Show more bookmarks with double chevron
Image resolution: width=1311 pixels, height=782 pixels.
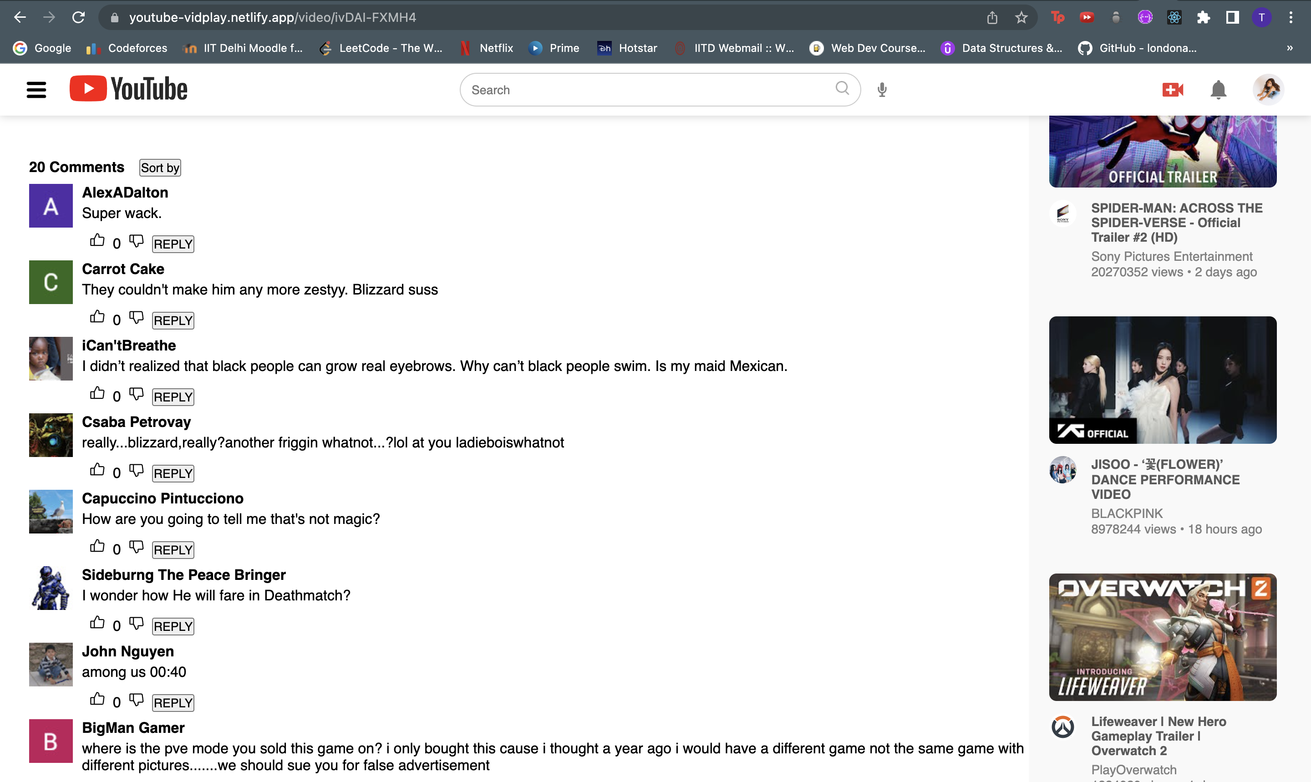point(1290,48)
